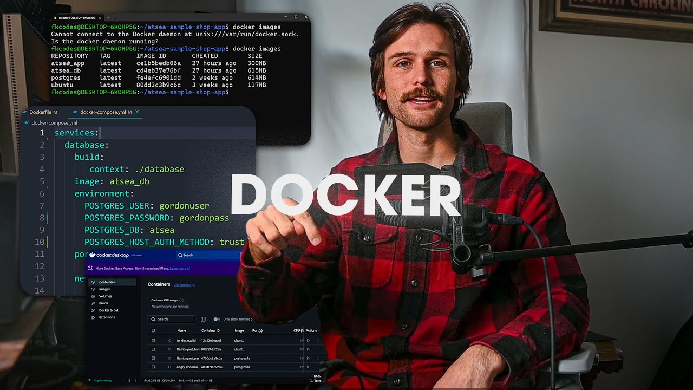Click status circle of angry_khorana row

(169, 367)
